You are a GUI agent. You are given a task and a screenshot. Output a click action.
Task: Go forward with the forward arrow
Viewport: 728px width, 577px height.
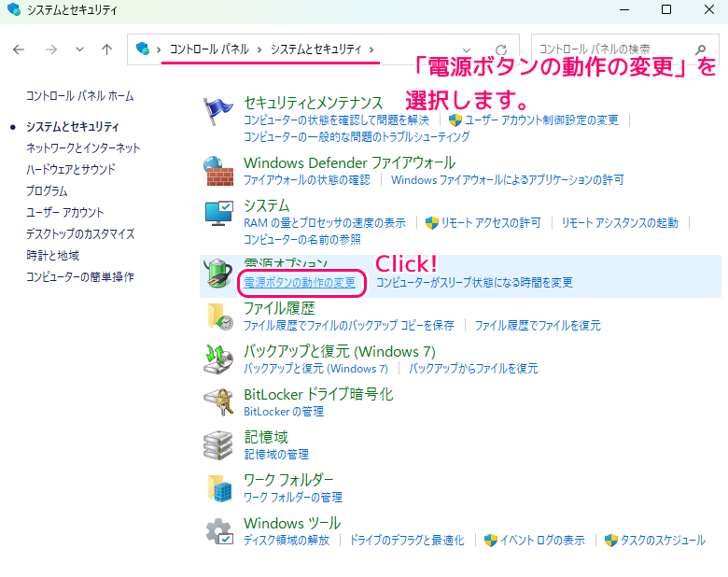(51, 49)
